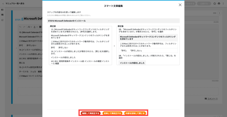Click the add-image icon in the left sidebar

[x=2, y=20]
